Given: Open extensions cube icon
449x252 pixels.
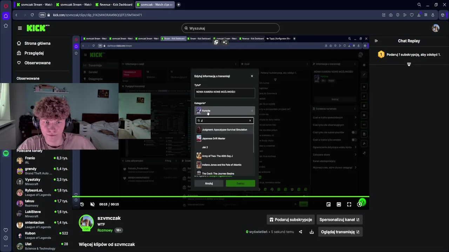Looking at the screenshot, I should coord(443,15).
